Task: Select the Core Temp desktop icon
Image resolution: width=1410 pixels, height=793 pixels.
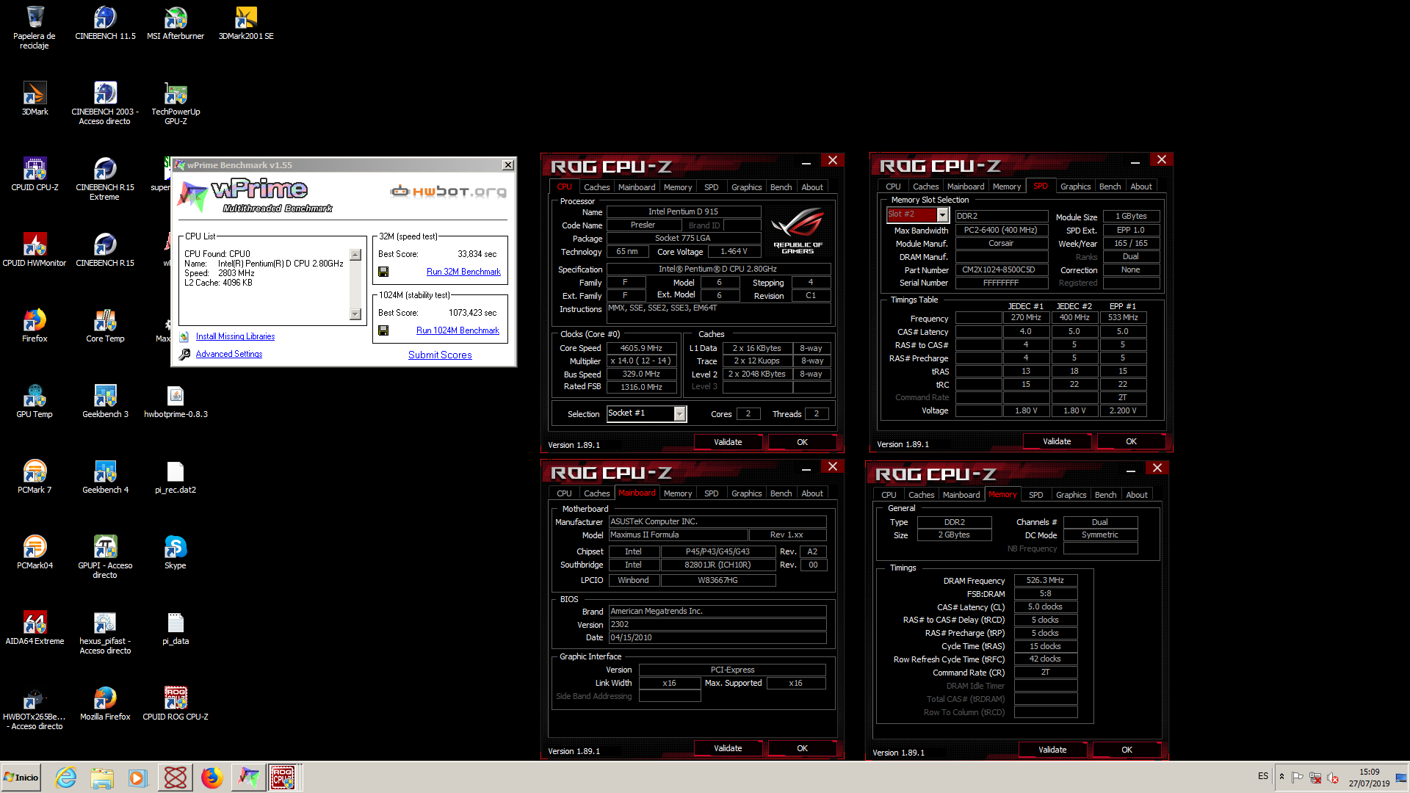Action: pos(105,325)
